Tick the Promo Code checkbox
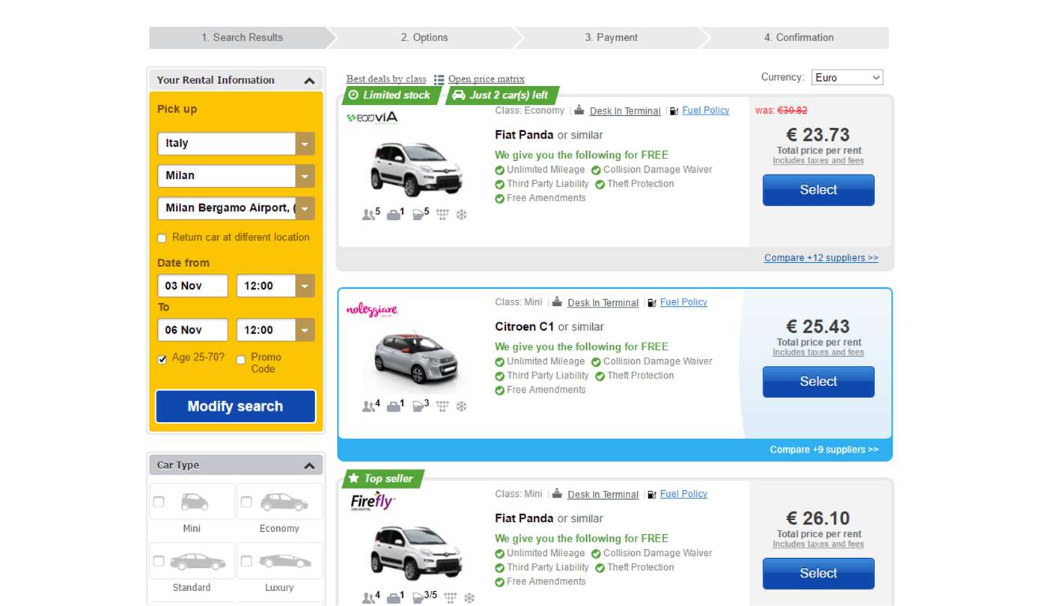The width and height of the screenshot is (1063, 606). coord(241,360)
